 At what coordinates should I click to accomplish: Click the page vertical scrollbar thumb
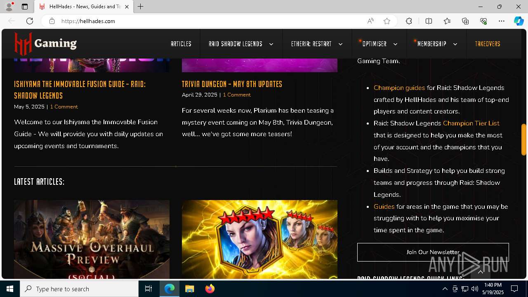click(524, 139)
